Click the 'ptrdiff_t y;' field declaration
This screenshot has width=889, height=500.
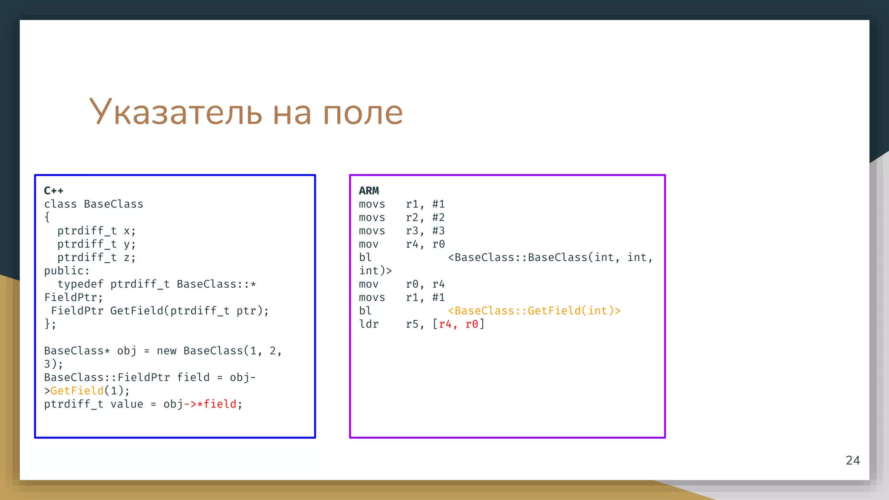(97, 244)
